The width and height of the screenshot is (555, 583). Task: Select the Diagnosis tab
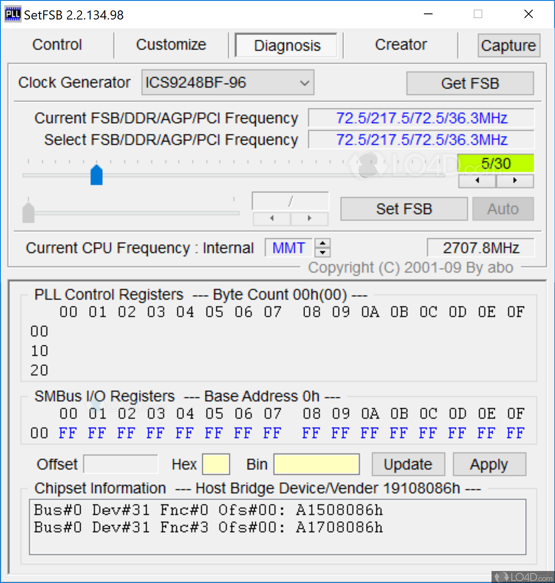click(286, 45)
